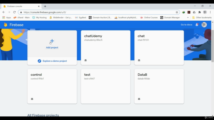The image size is (214, 120).
Task: Click the address bar URL field
Action: (99, 12)
